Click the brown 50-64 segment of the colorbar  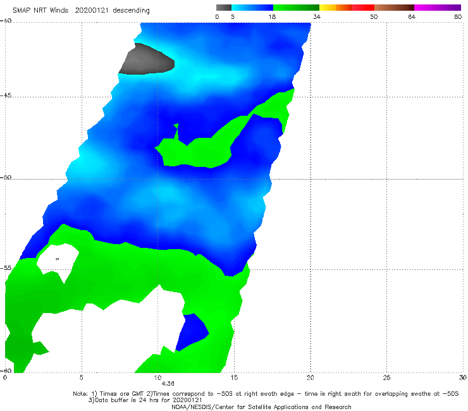point(394,8)
